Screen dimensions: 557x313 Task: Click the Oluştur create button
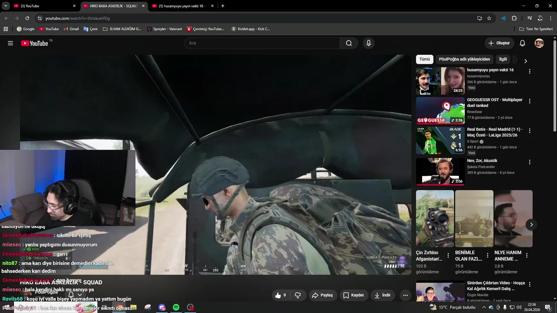pos(499,43)
